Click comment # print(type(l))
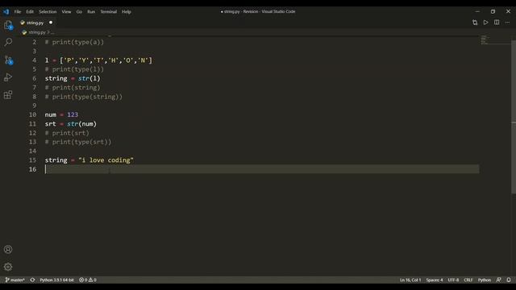Image resolution: width=516 pixels, height=290 pixels. (x=74, y=69)
